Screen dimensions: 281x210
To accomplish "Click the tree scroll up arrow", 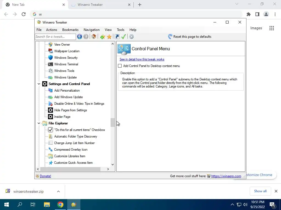I will 113,44.
